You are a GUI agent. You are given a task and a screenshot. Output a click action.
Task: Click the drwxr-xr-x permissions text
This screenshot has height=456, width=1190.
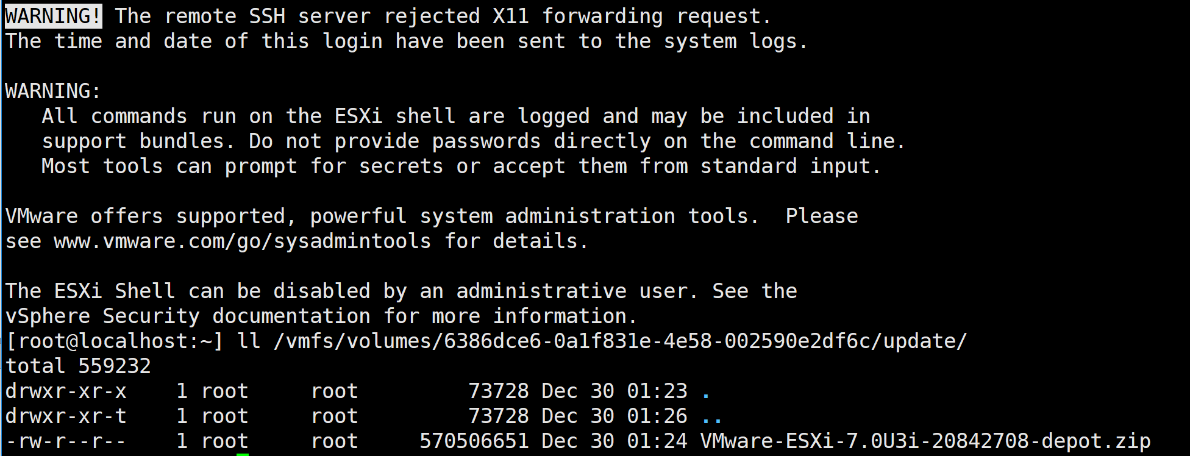point(66,391)
